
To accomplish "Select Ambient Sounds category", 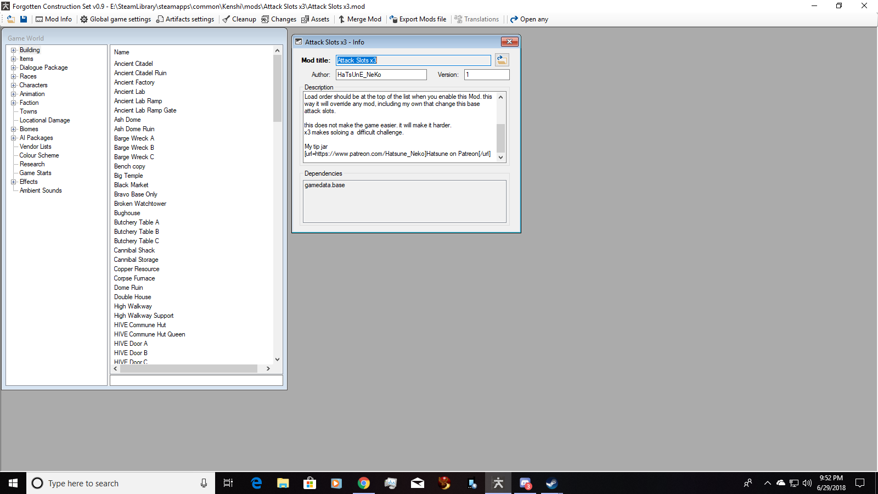I will 41,190.
